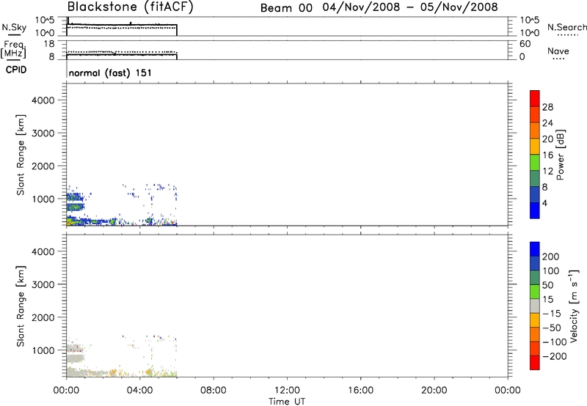Pick the red bottom segment of Velocity colorbar
587x406 pixels.
pos(535,363)
